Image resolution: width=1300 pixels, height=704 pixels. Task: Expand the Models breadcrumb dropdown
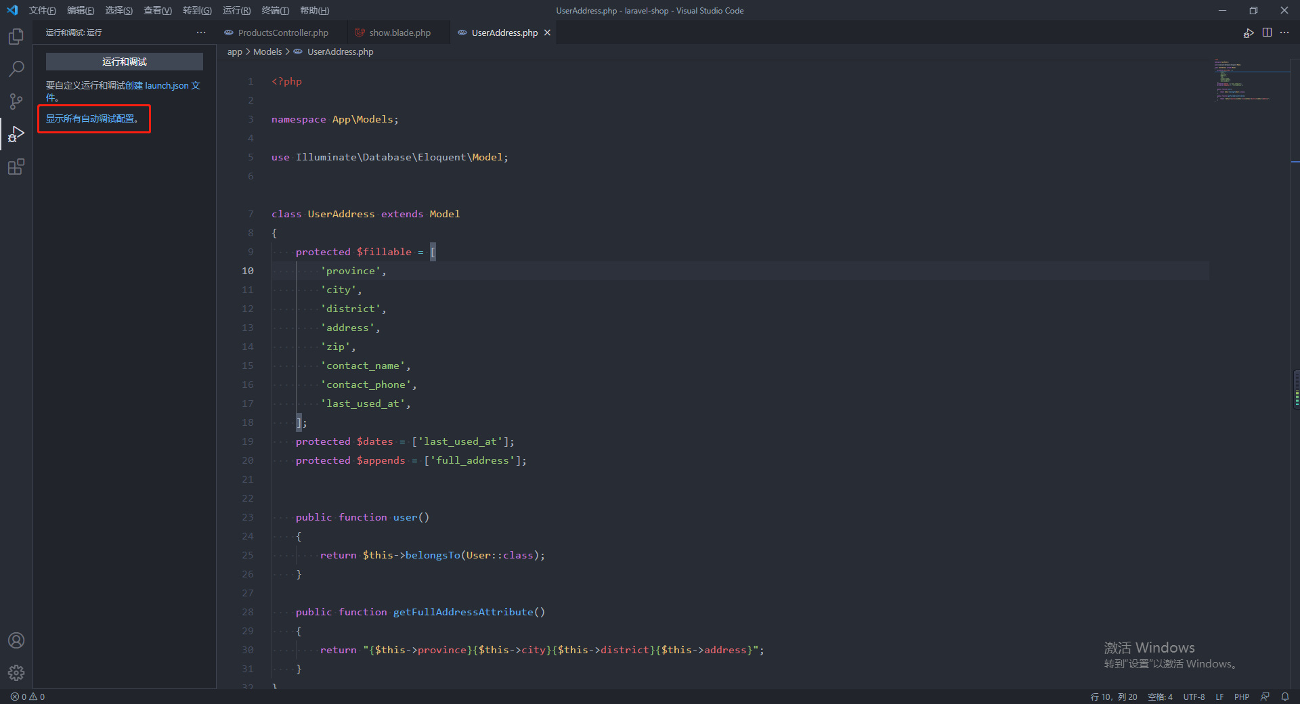267,51
